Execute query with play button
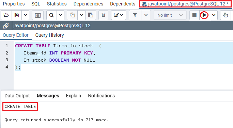 click(204, 15)
